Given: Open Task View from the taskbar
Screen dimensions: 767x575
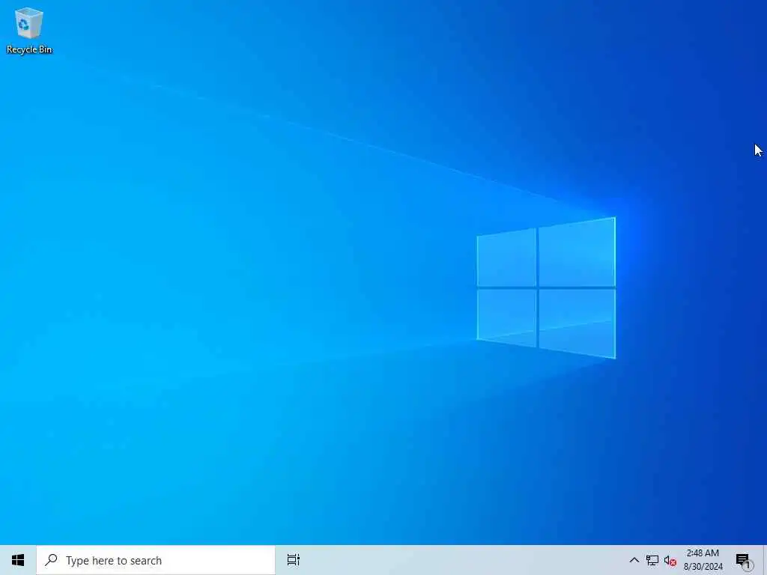Looking at the screenshot, I should [x=293, y=560].
